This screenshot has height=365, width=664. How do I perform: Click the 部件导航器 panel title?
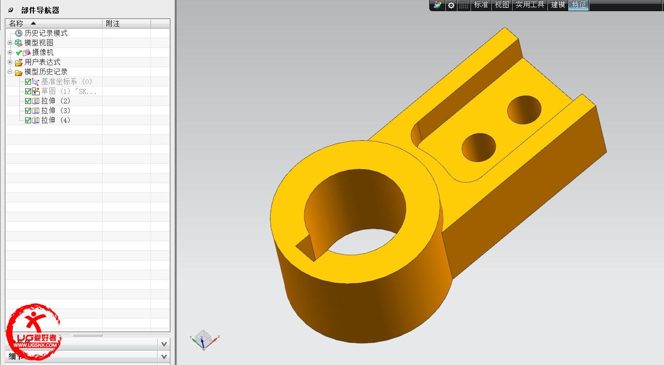[x=40, y=10]
